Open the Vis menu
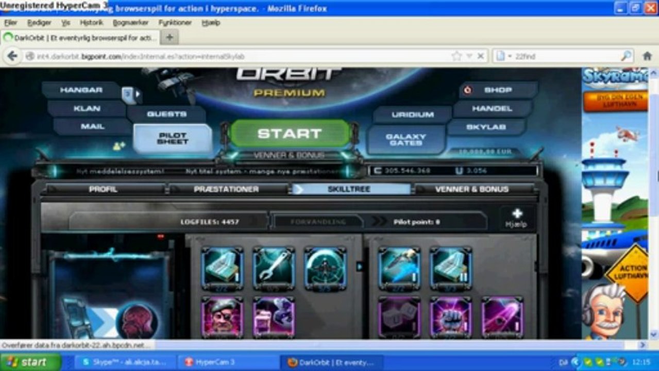Screen dimensions: 659x371 click(x=65, y=23)
